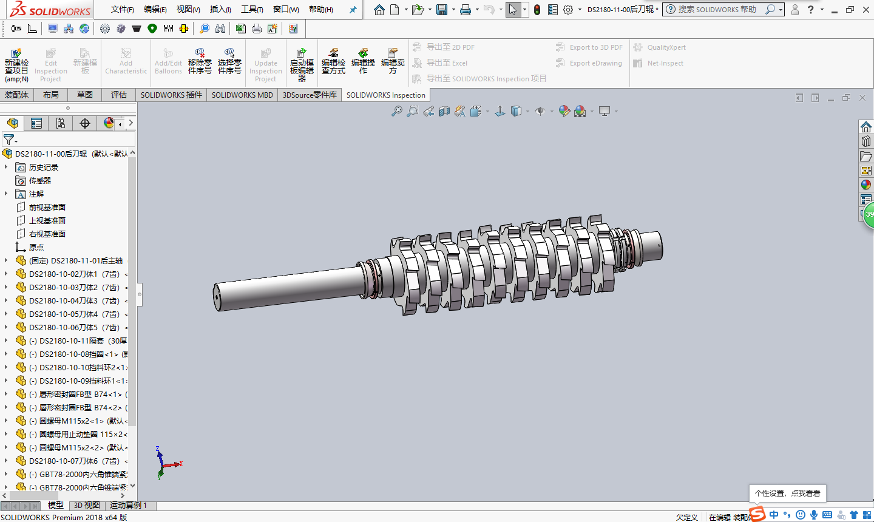The width and height of the screenshot is (874, 522).
Task: Open the 文件(F) menu
Action: pyautogui.click(x=123, y=9)
